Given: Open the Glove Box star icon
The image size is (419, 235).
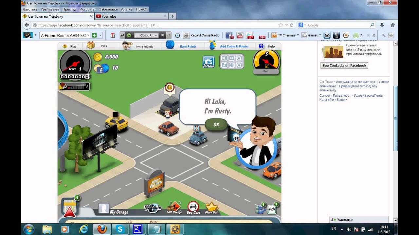Looking at the screenshot, I should point(211,208).
